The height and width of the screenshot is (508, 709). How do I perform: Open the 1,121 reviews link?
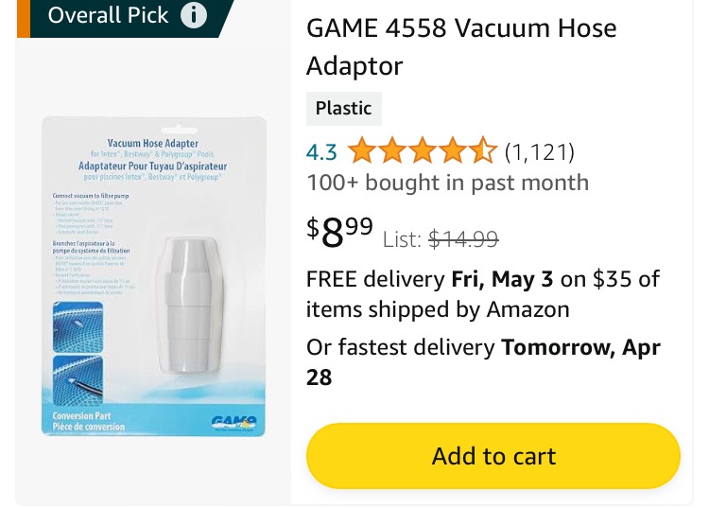[540, 152]
